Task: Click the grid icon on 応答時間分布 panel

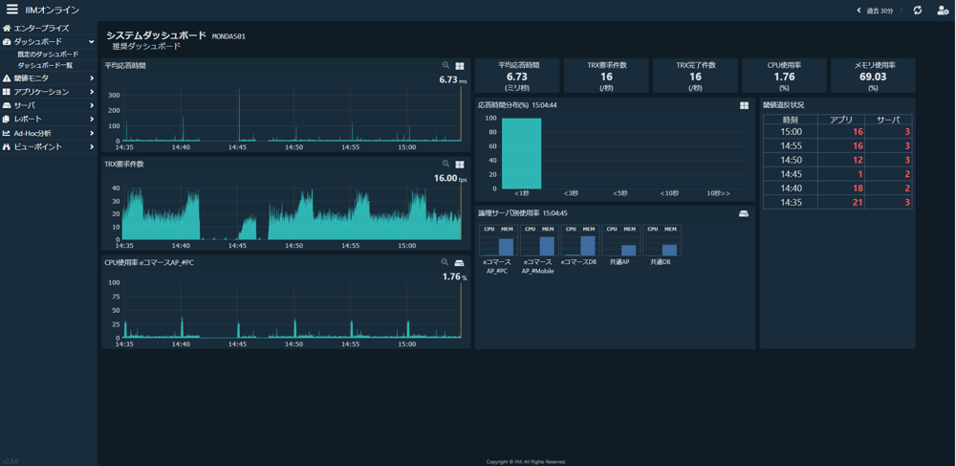Action: (x=745, y=105)
